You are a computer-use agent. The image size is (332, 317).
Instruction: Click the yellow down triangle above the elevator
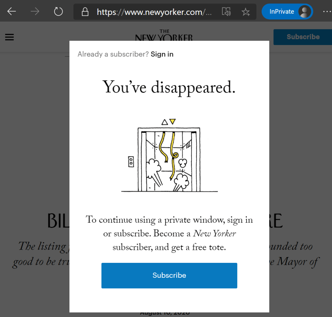click(172, 122)
